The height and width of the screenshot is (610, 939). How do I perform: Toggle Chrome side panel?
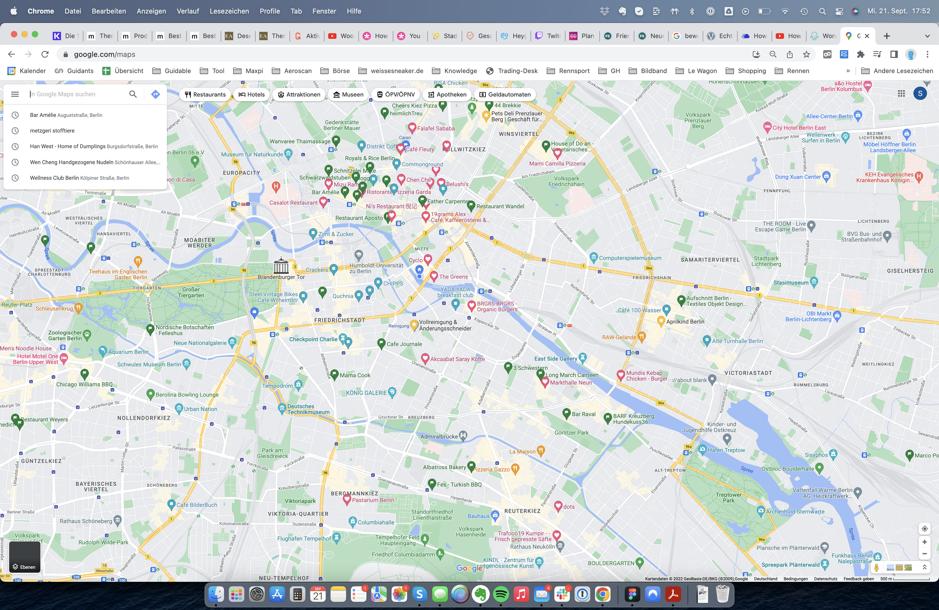pos(894,55)
